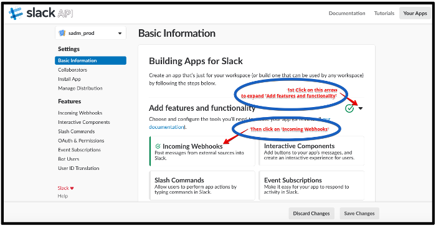Select the Event Subscriptions feature card
Screen dimensions: 436x226
click(x=311, y=186)
